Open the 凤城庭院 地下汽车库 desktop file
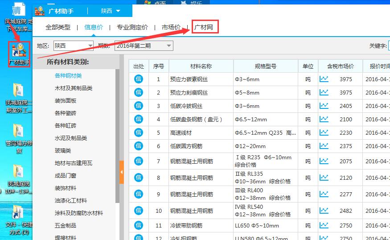The image size is (390, 240). point(18,17)
